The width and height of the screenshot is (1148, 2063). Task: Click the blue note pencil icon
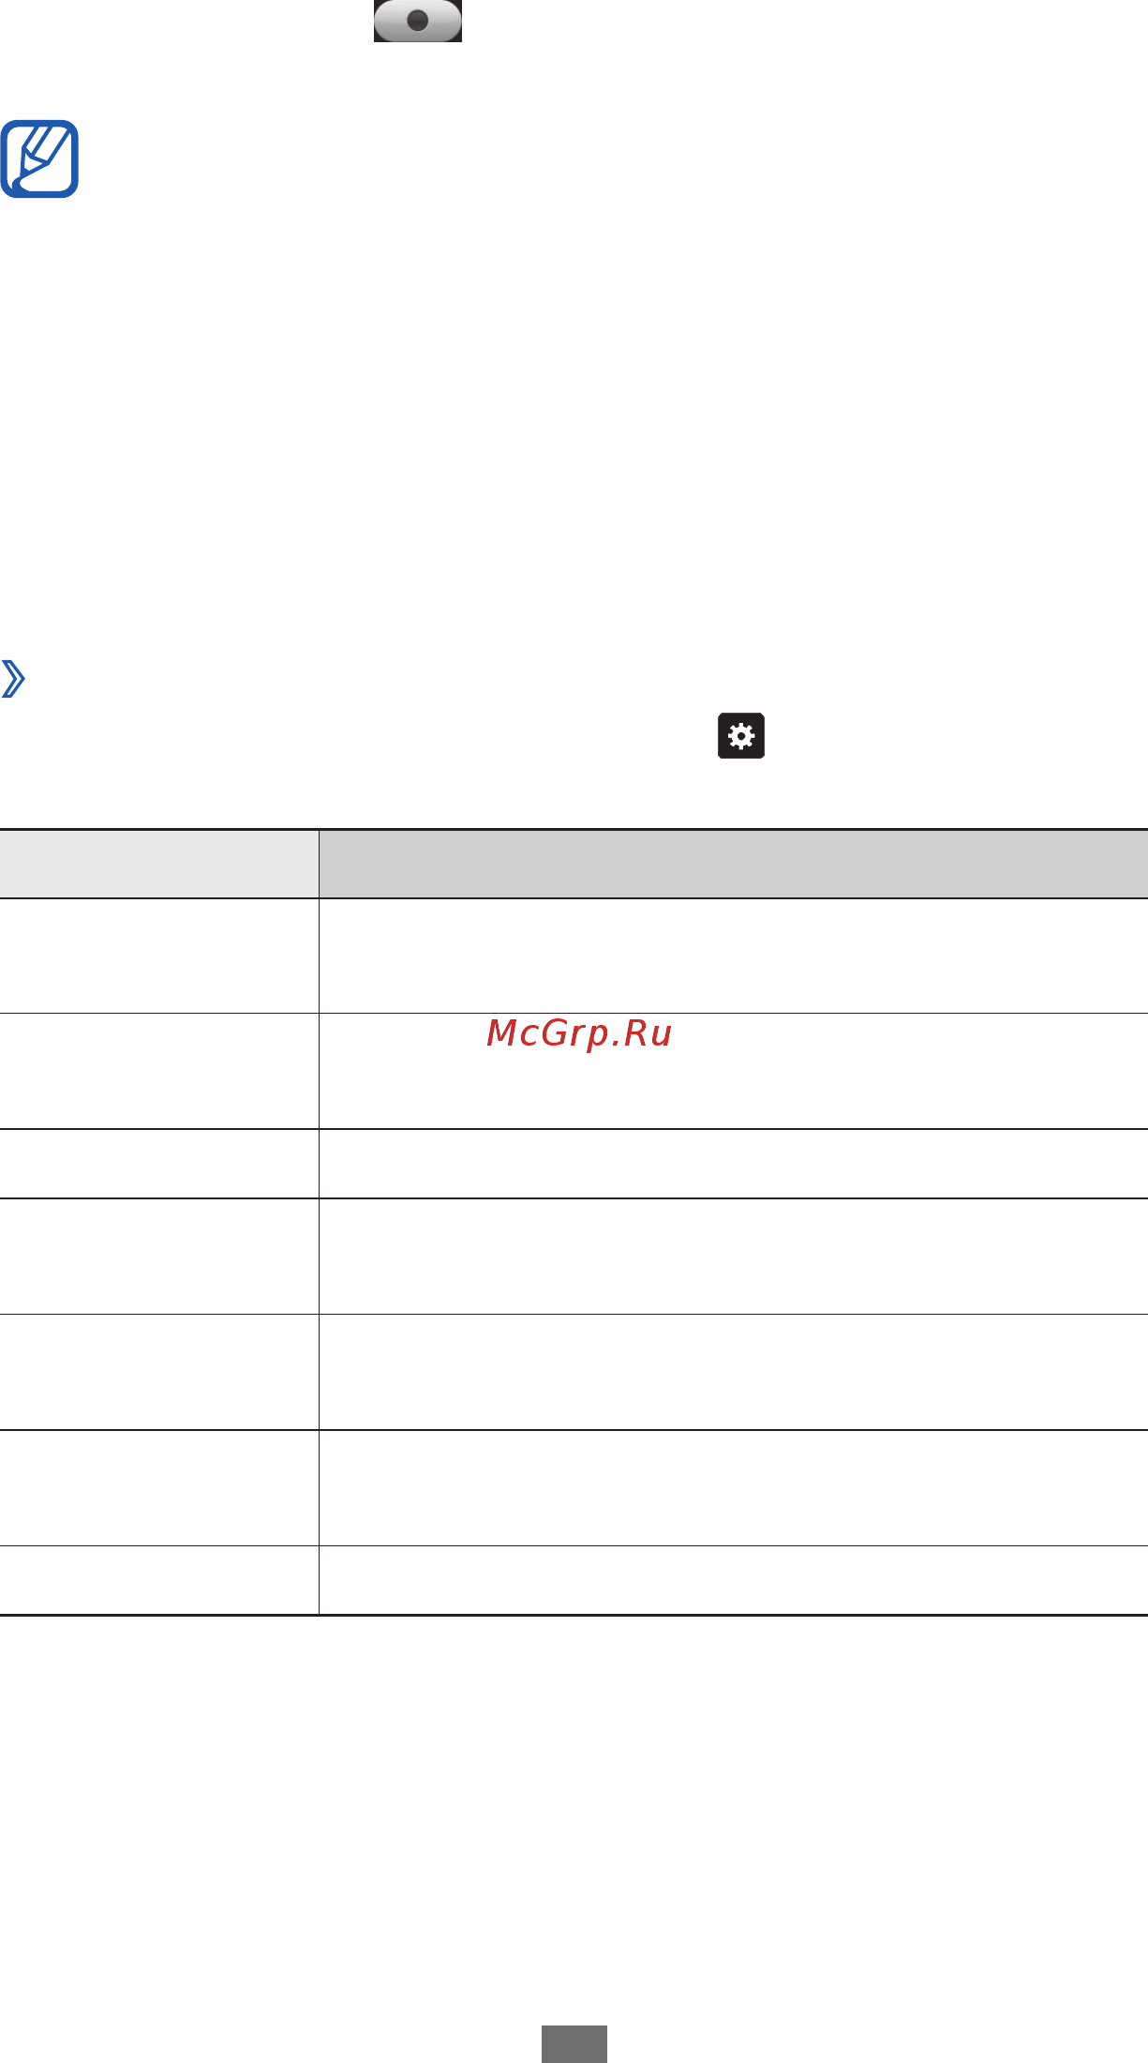(39, 158)
